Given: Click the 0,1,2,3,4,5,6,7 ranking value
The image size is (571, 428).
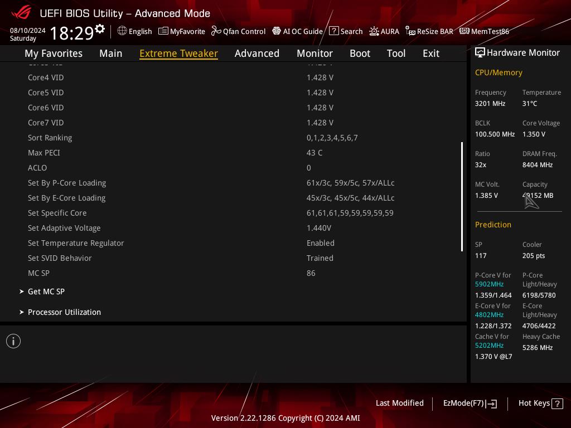Looking at the screenshot, I should 332,138.
